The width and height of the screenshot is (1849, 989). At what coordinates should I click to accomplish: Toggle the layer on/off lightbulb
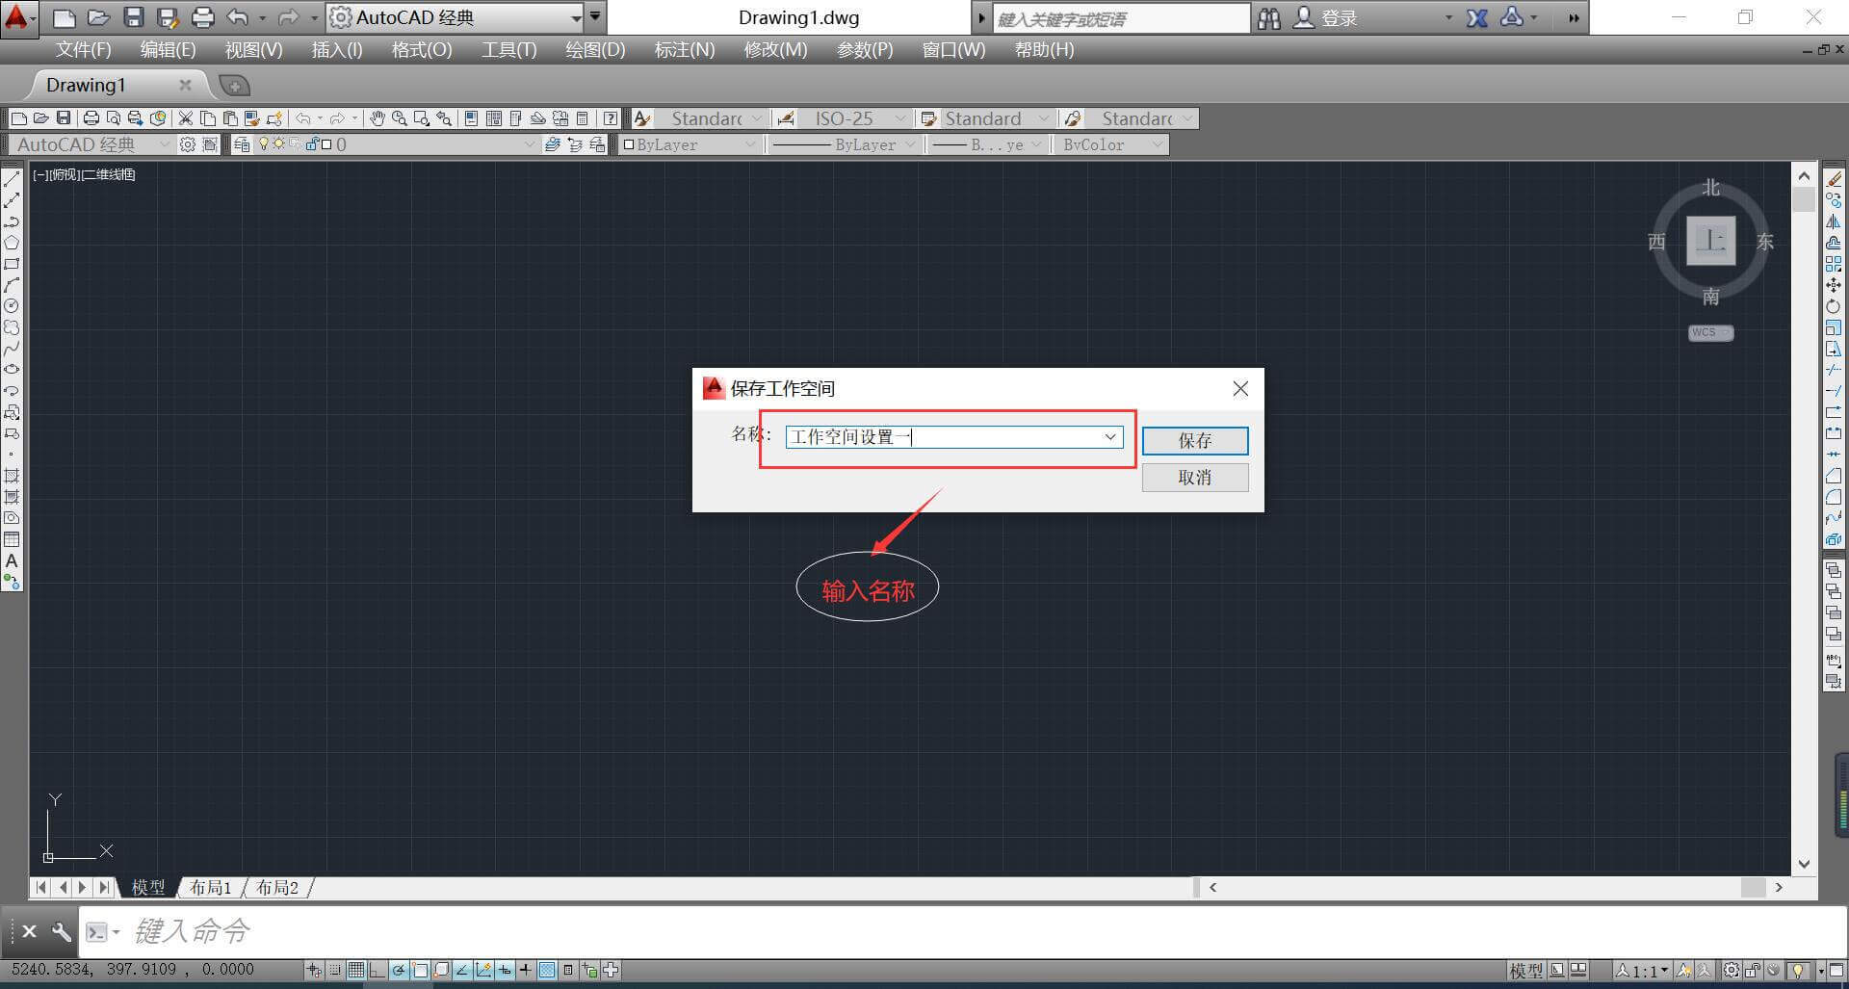click(264, 144)
